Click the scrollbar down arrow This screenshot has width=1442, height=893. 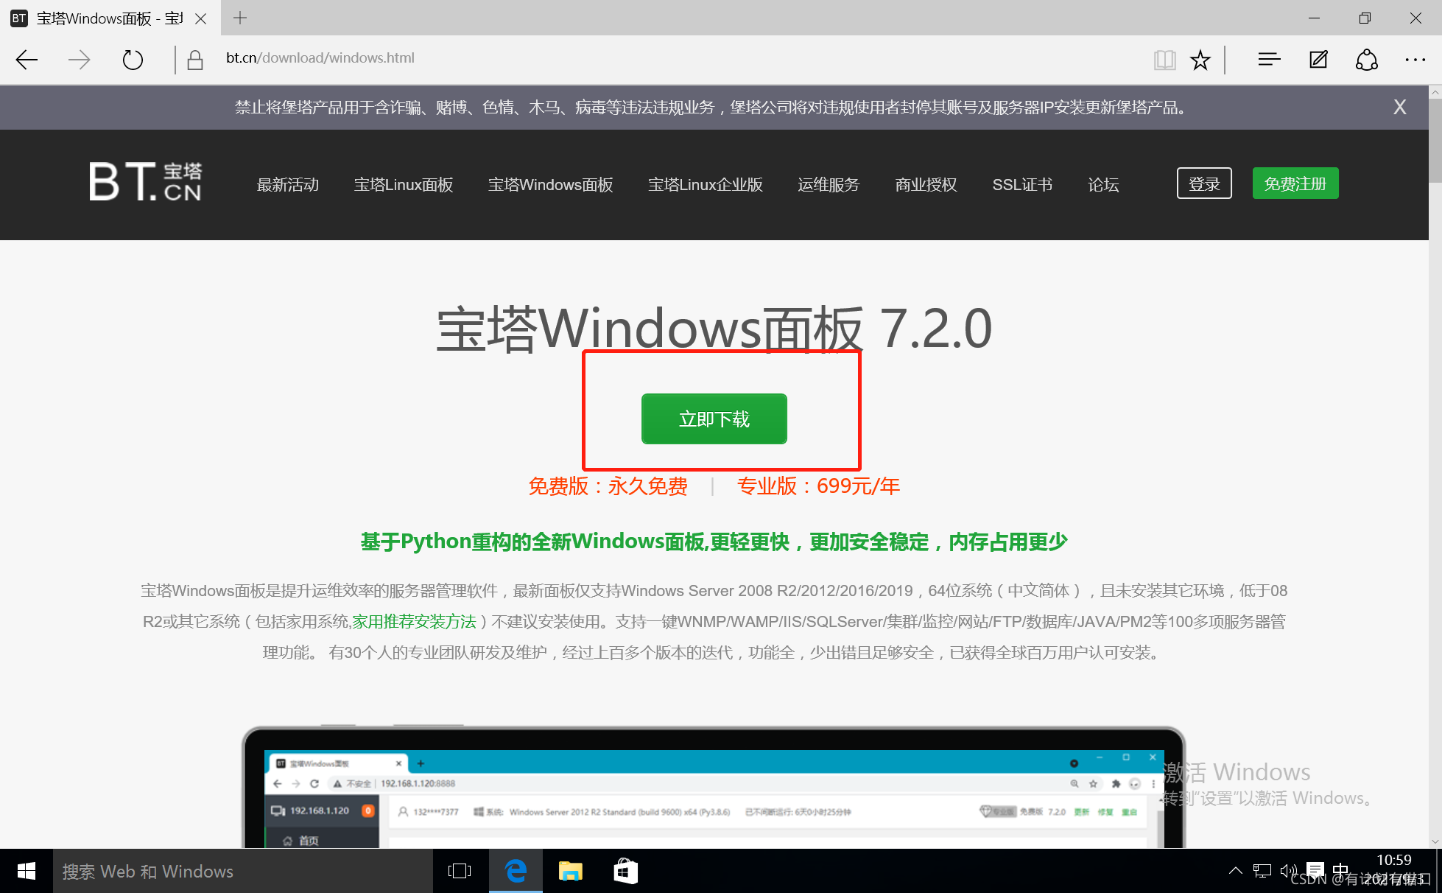point(1435,841)
